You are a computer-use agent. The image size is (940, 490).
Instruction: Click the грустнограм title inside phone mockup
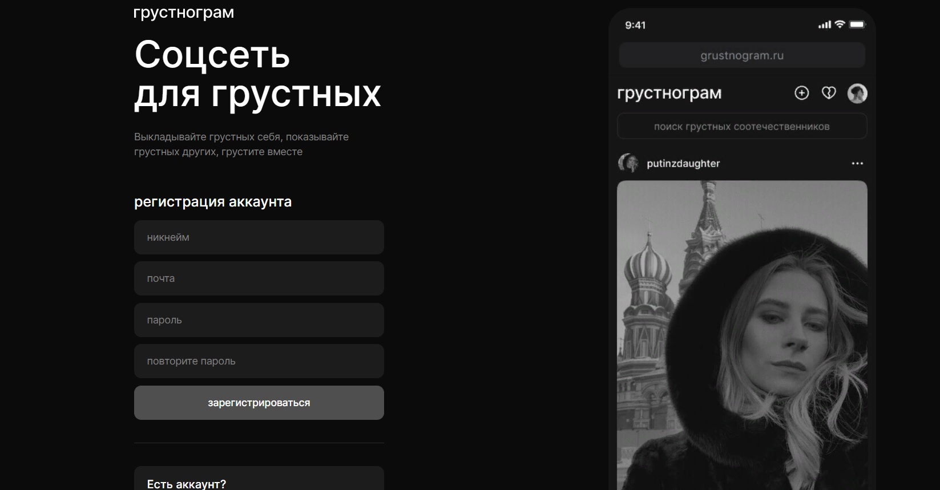coord(669,93)
